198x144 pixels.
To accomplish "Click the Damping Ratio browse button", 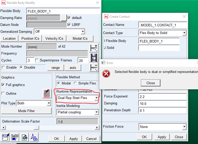I will (64, 18).
